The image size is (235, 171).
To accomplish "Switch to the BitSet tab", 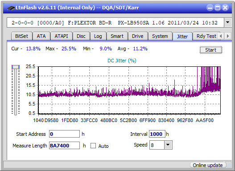I will [21, 36].
